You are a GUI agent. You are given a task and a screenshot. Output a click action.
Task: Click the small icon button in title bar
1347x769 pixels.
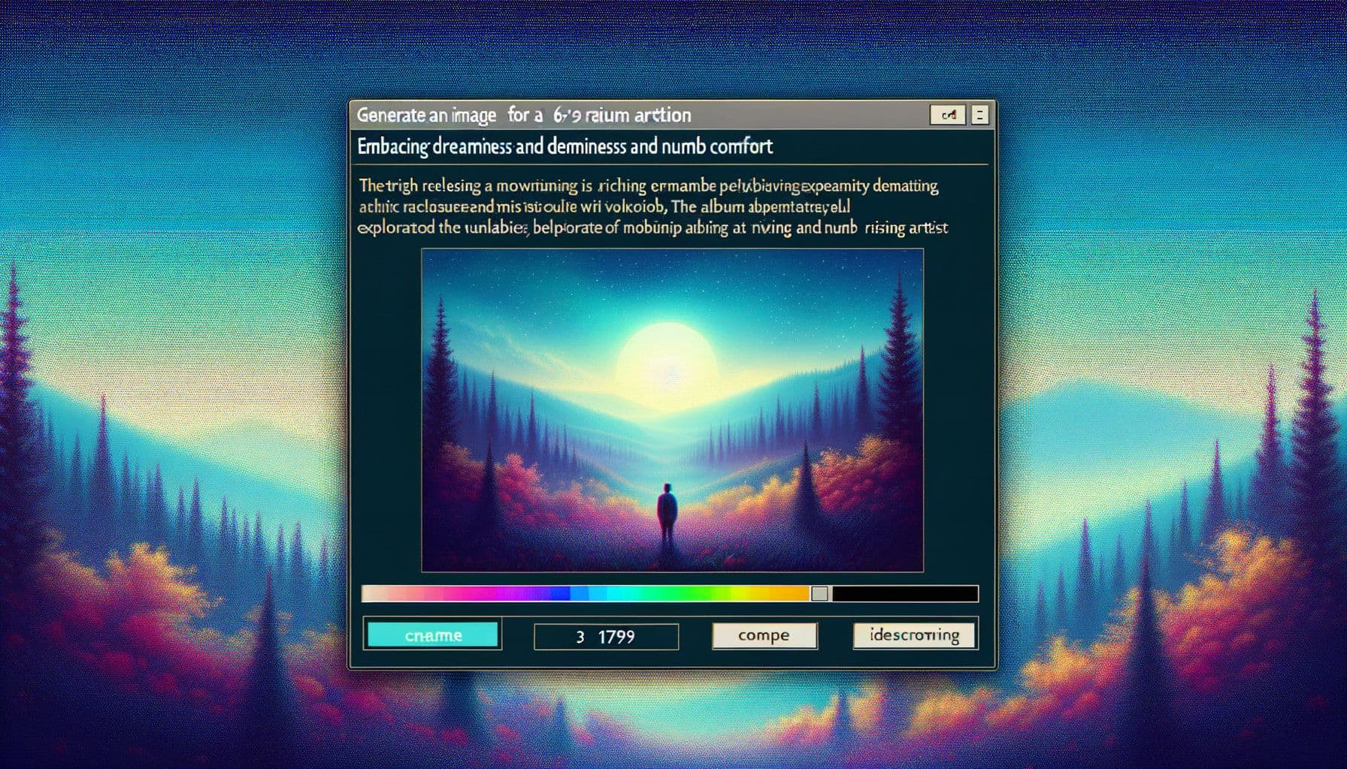[948, 115]
